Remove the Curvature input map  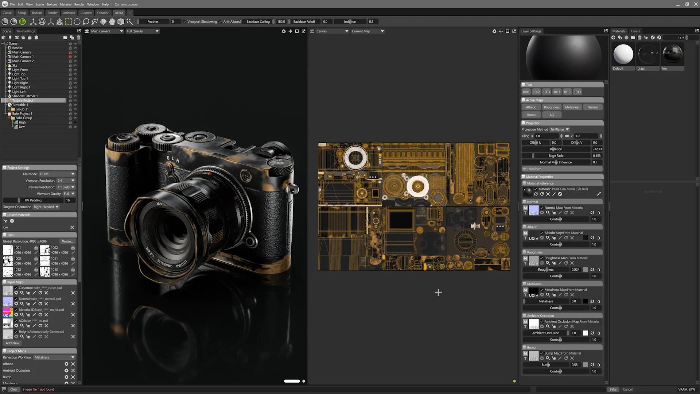(73, 293)
